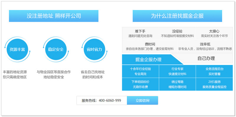Click the 没经验 cell

tap(177, 34)
